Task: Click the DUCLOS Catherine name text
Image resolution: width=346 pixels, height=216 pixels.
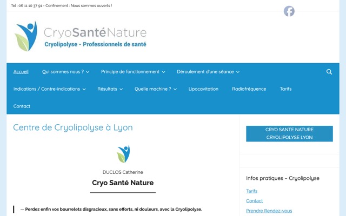Action: 123,172
